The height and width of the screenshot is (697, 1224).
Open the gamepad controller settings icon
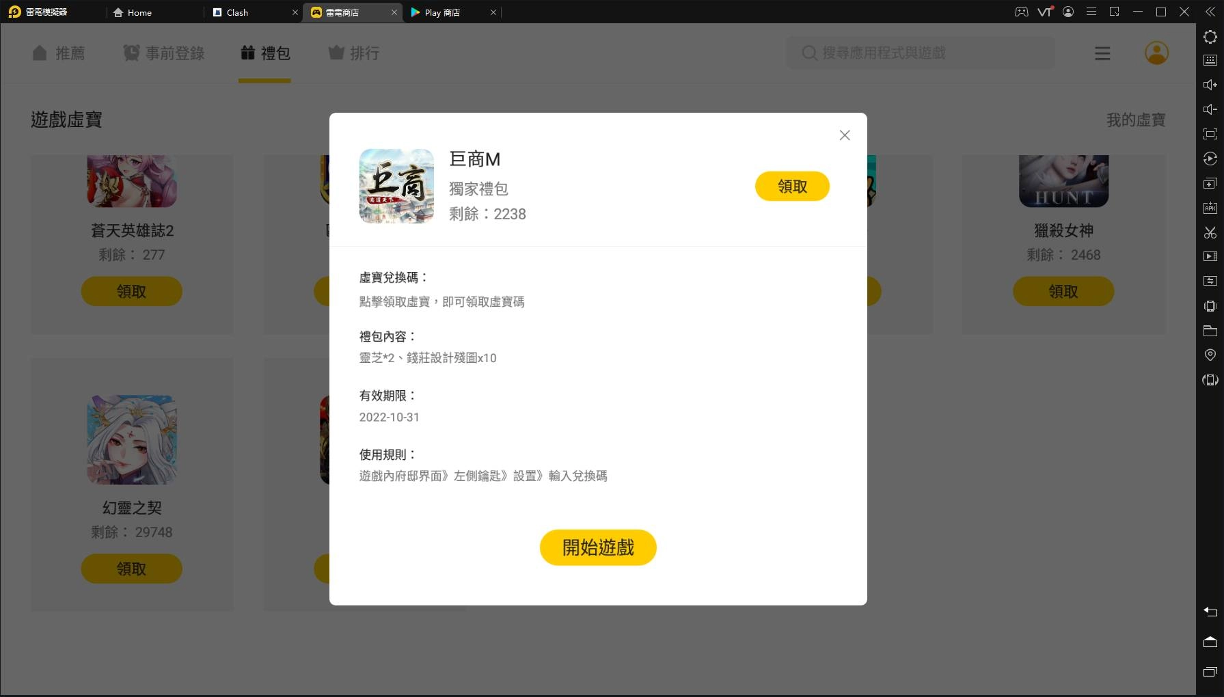point(1021,12)
